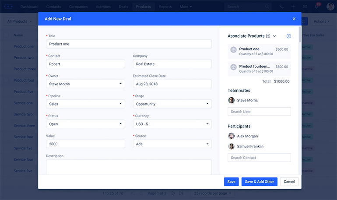Screen dimensions: 337x200
Task: Open Activities in navigation
Action: (103, 7)
